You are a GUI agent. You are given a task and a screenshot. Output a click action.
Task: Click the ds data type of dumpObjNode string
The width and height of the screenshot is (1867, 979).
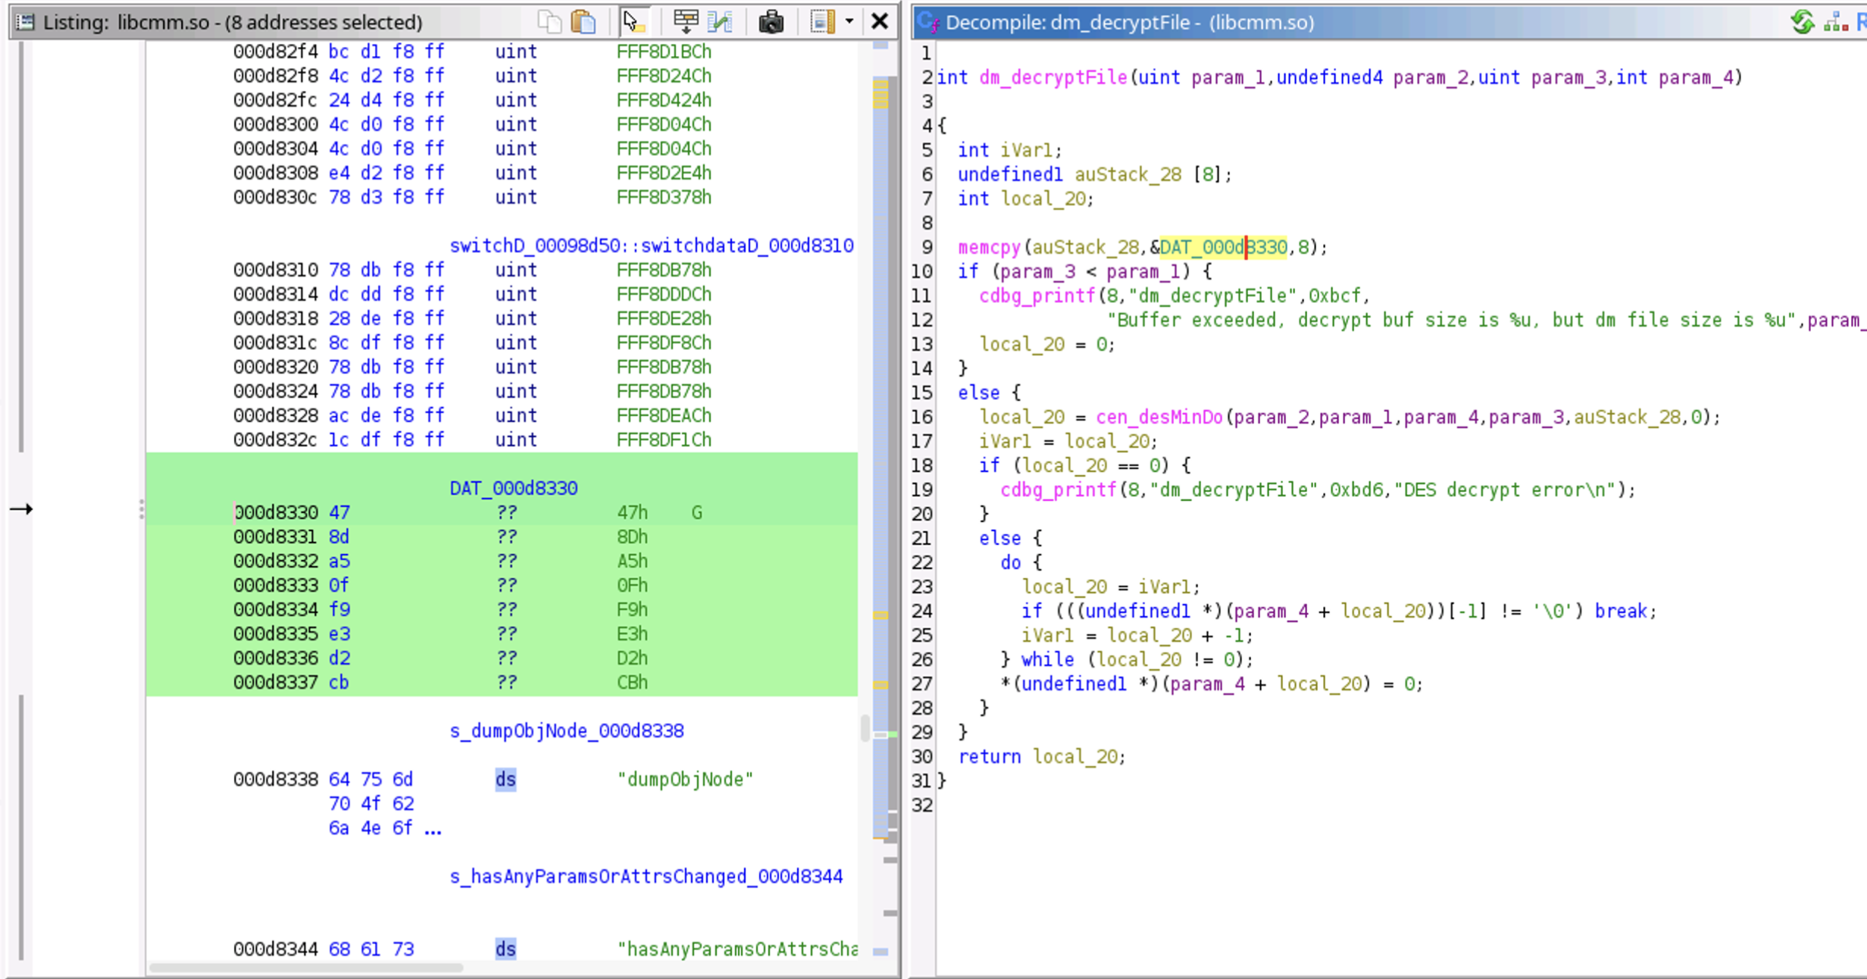pos(505,780)
